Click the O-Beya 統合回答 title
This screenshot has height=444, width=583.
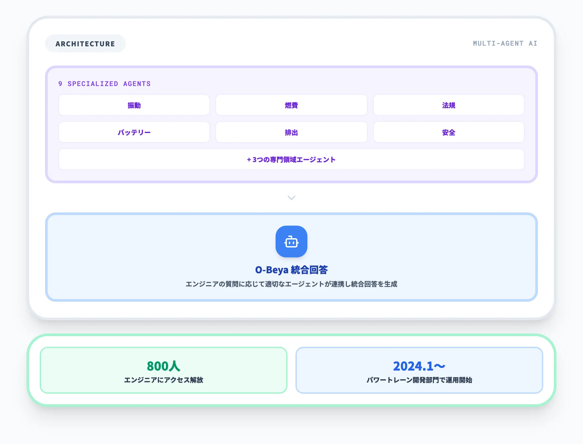291,270
